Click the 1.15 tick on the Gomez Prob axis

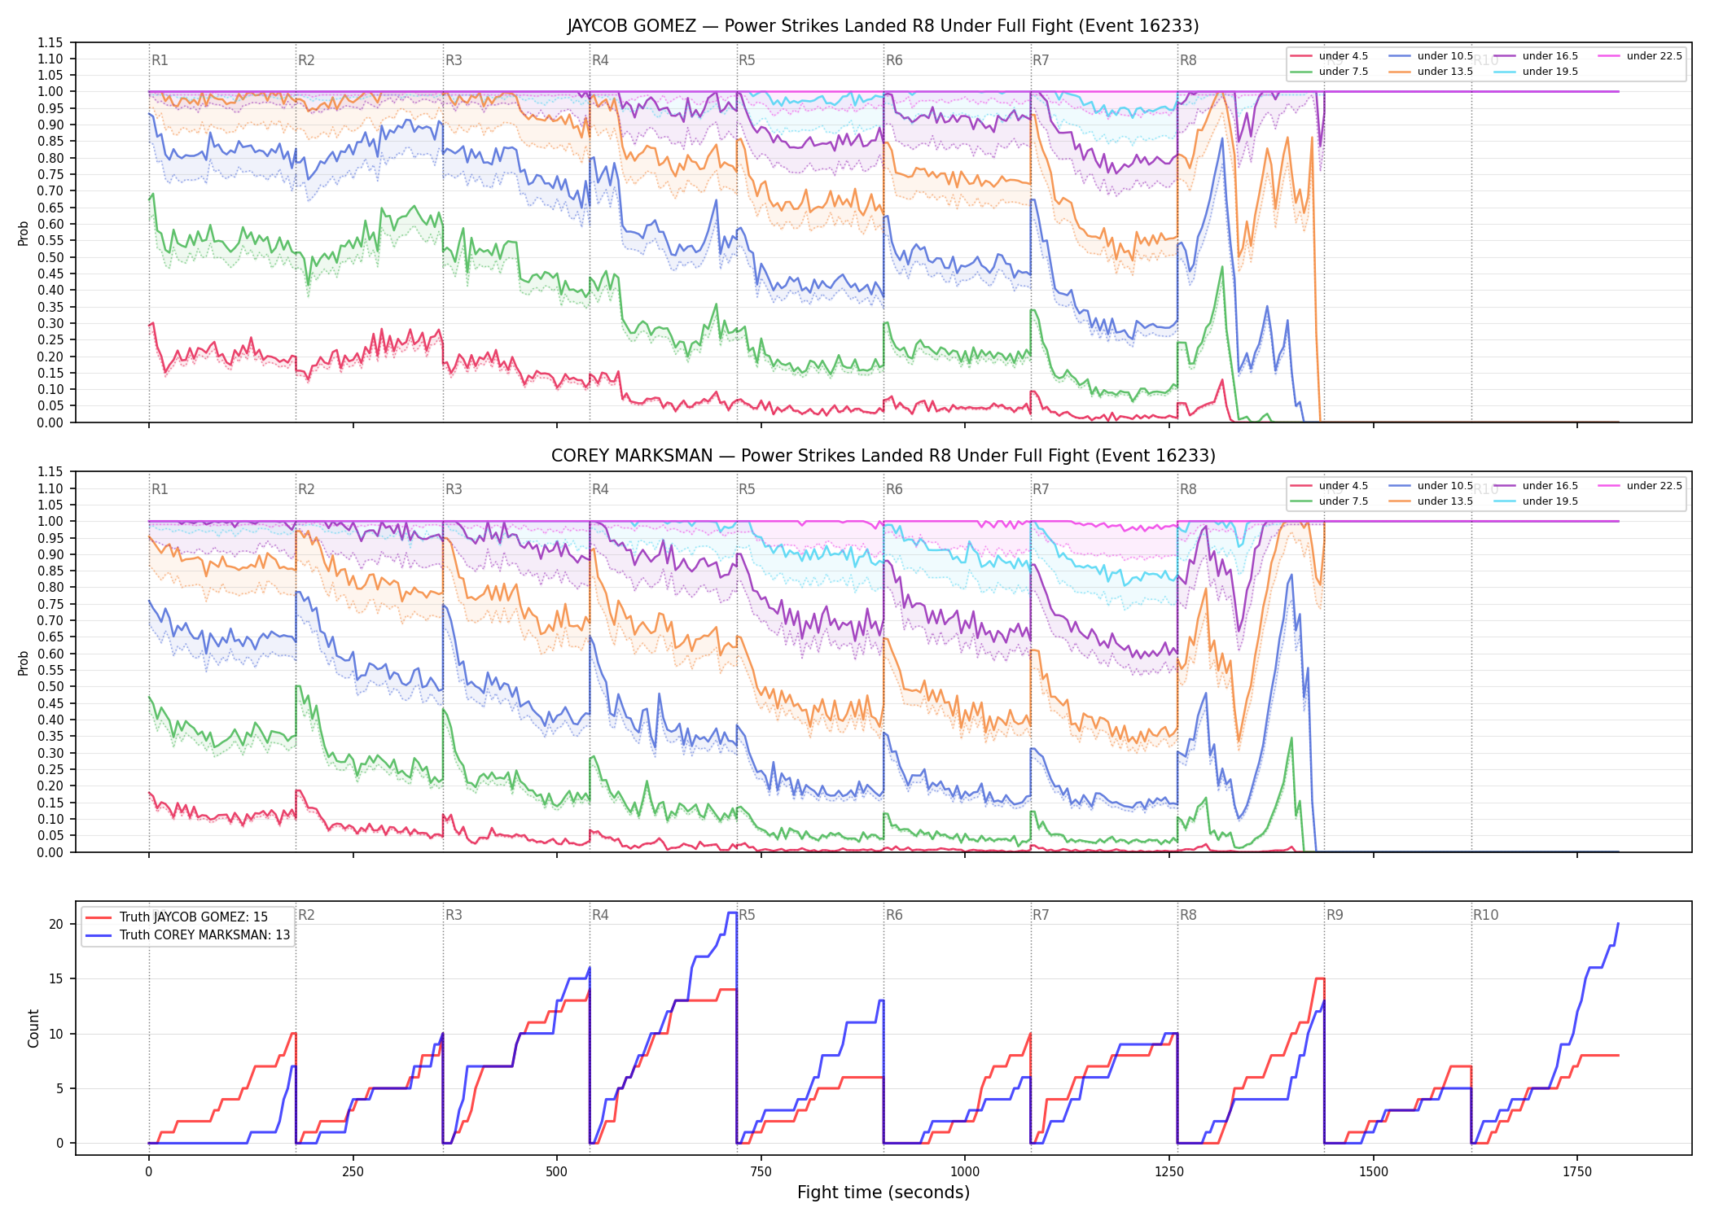click(50, 42)
